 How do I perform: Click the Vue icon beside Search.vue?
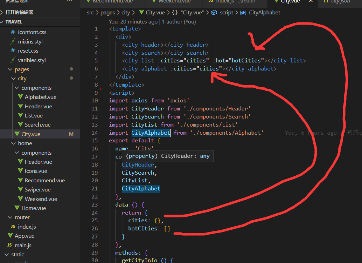tap(20, 124)
